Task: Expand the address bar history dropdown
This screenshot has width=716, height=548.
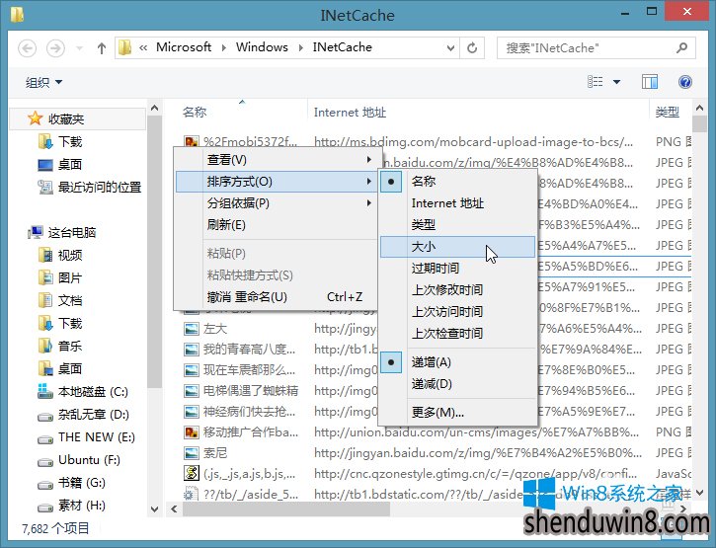Action: tap(450, 48)
